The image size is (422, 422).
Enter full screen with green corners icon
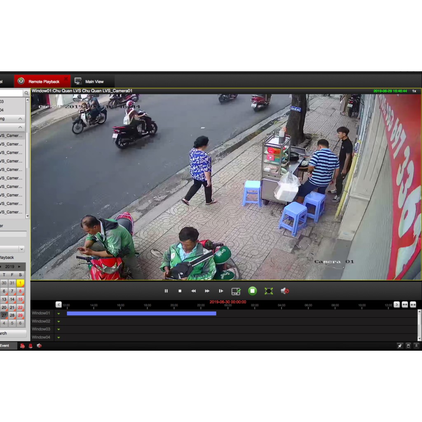click(269, 291)
